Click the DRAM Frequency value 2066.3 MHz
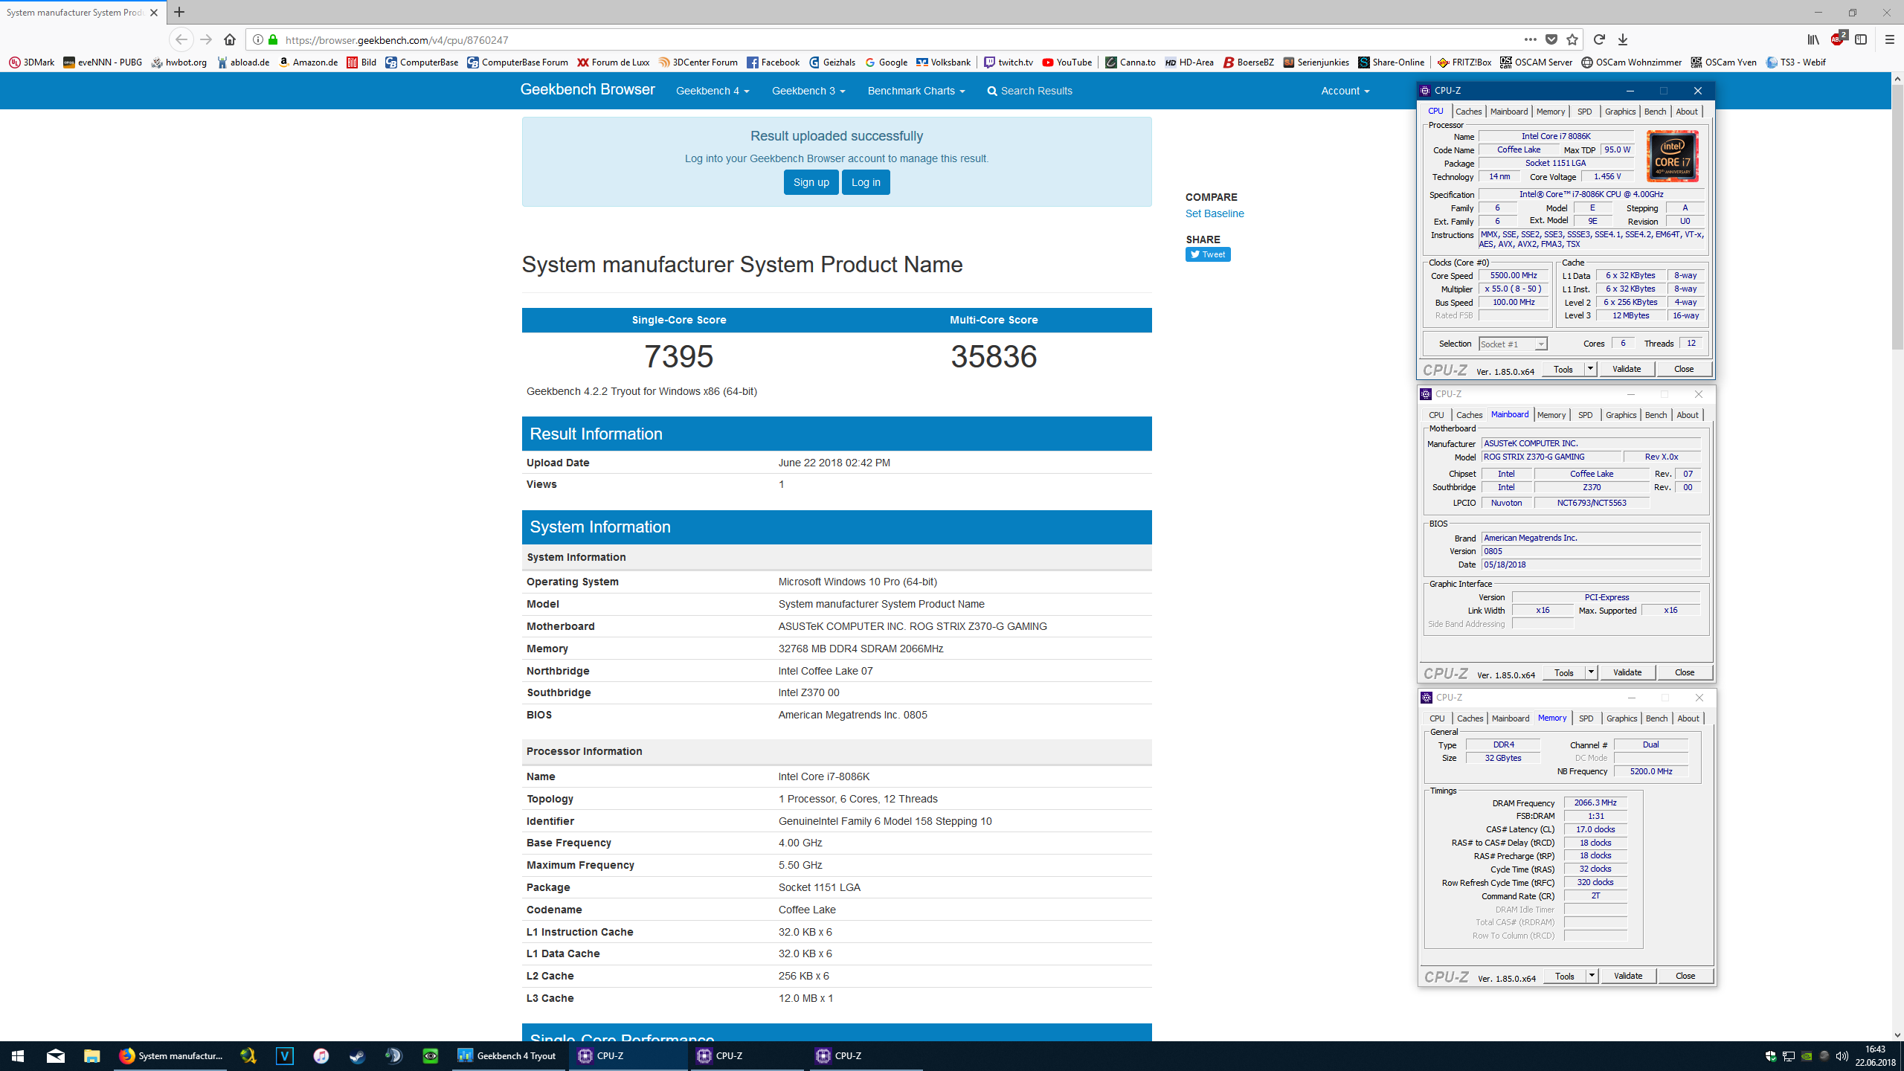This screenshot has height=1071, width=1904. click(x=1595, y=803)
